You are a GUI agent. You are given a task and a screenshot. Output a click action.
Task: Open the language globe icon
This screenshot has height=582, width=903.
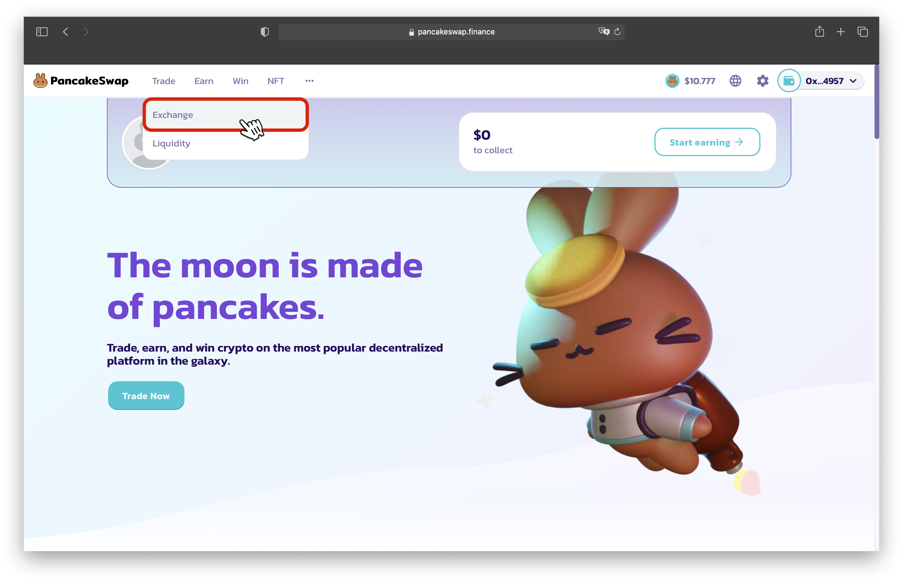pyautogui.click(x=735, y=81)
